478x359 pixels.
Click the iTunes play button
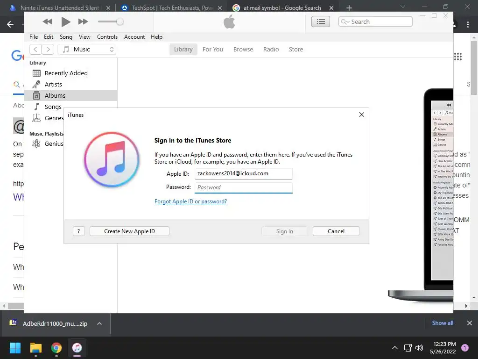(x=65, y=22)
